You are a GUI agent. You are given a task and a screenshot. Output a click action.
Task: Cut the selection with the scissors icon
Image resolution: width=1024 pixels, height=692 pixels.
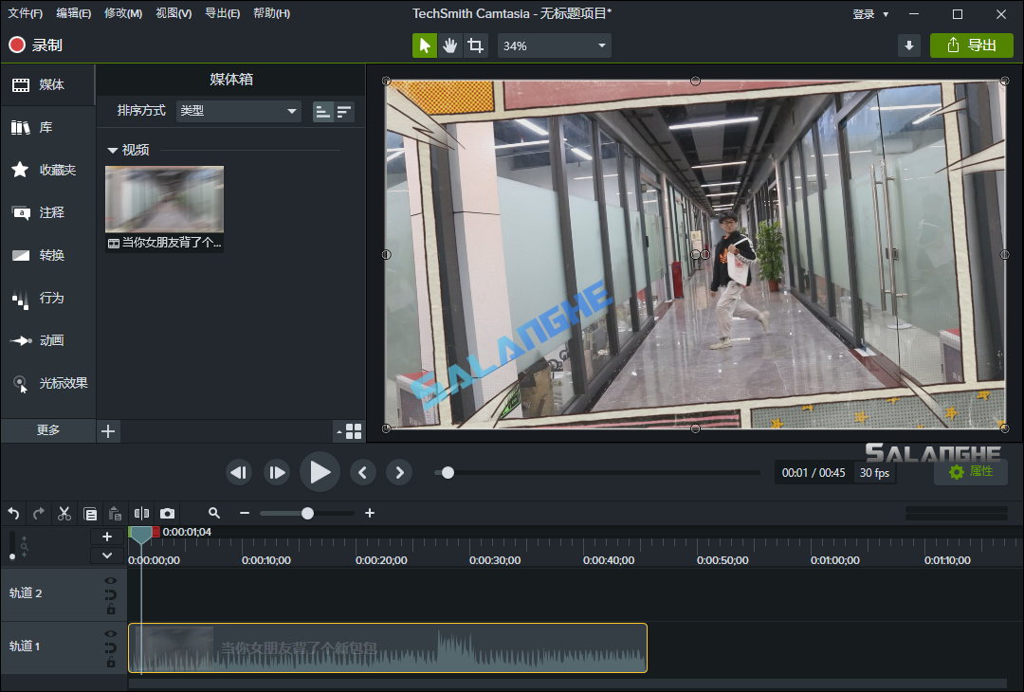point(64,513)
